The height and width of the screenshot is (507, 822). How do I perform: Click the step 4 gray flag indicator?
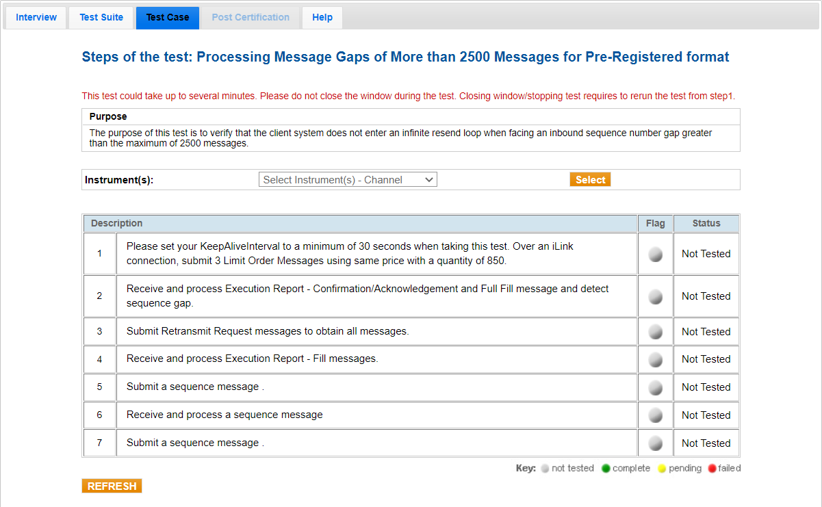pos(655,359)
